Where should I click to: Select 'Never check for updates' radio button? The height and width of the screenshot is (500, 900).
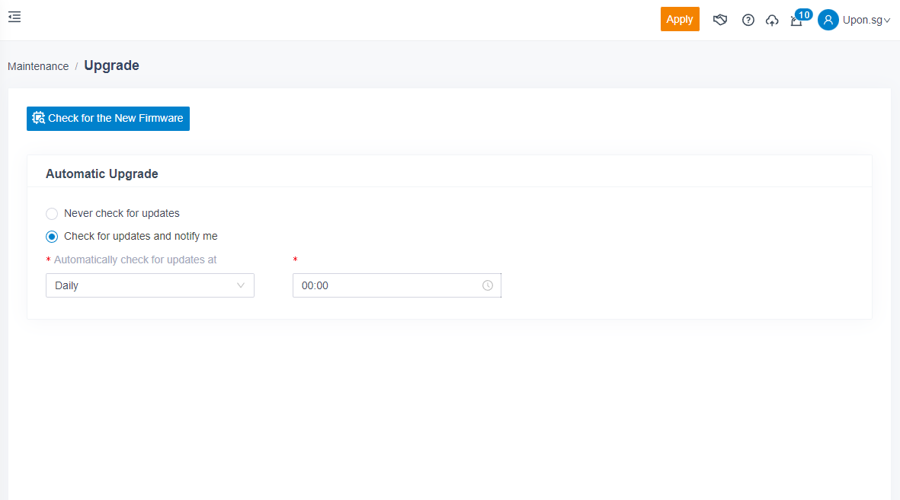coord(52,214)
